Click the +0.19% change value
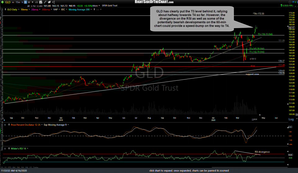298x173 pixels. point(88,6)
